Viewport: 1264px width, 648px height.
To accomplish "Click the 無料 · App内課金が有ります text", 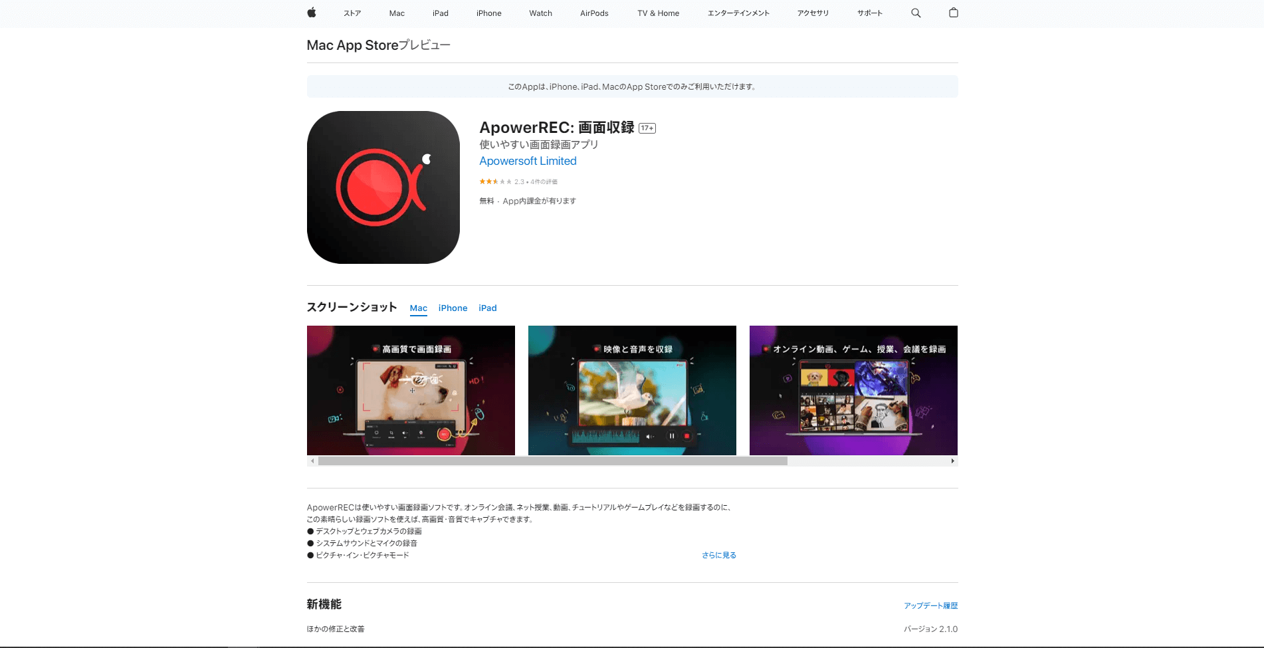I will (528, 201).
